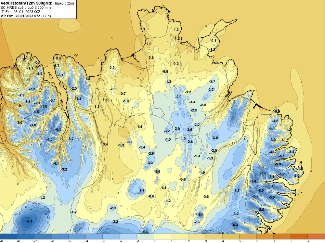Pick the color band between -3 and -2

tap(111, 237)
